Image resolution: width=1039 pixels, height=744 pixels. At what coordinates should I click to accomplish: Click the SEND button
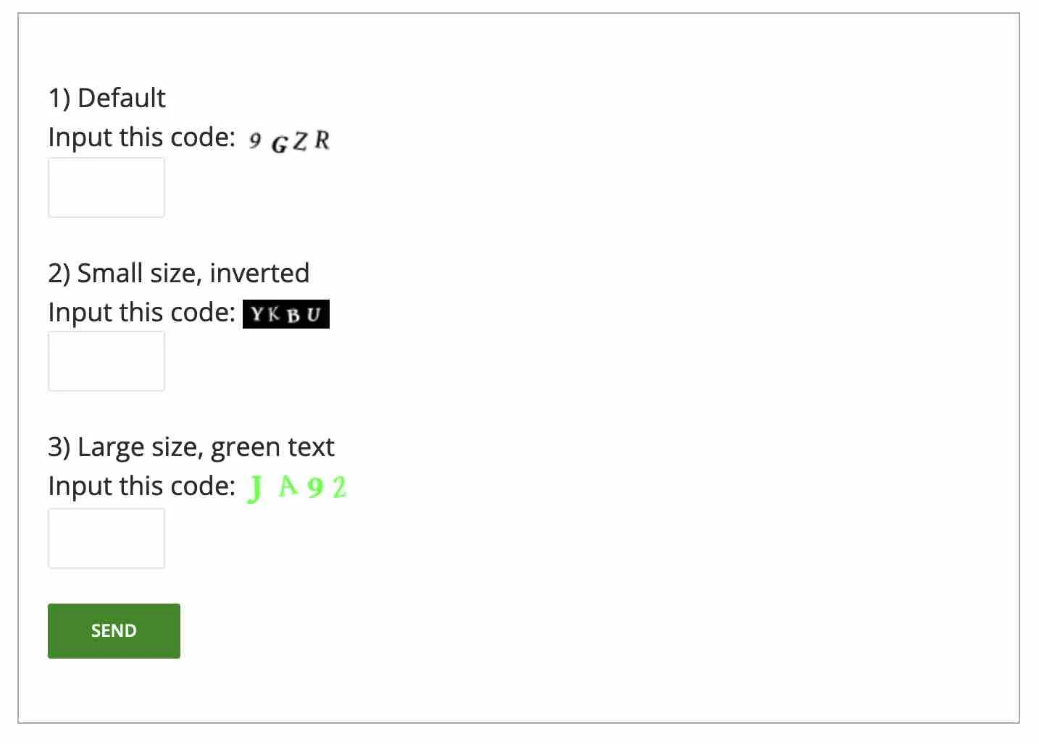(x=113, y=630)
